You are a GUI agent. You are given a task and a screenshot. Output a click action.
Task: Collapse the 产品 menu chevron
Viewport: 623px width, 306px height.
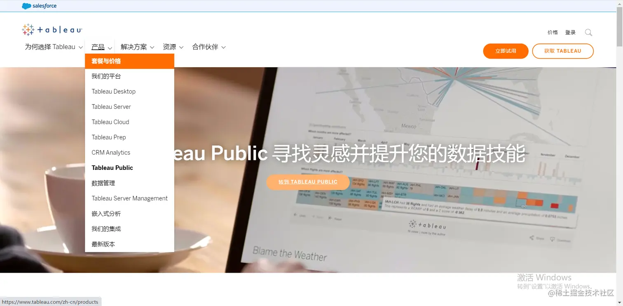click(110, 48)
